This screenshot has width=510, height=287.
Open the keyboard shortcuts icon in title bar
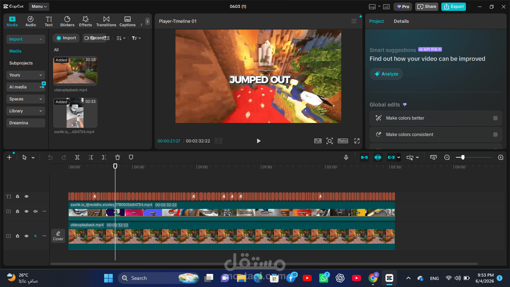[386, 7]
